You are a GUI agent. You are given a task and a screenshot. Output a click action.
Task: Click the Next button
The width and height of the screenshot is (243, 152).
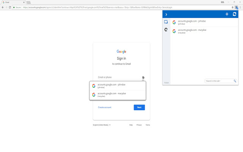[139, 107]
